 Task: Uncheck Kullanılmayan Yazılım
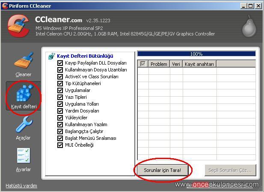[x=60, y=124]
